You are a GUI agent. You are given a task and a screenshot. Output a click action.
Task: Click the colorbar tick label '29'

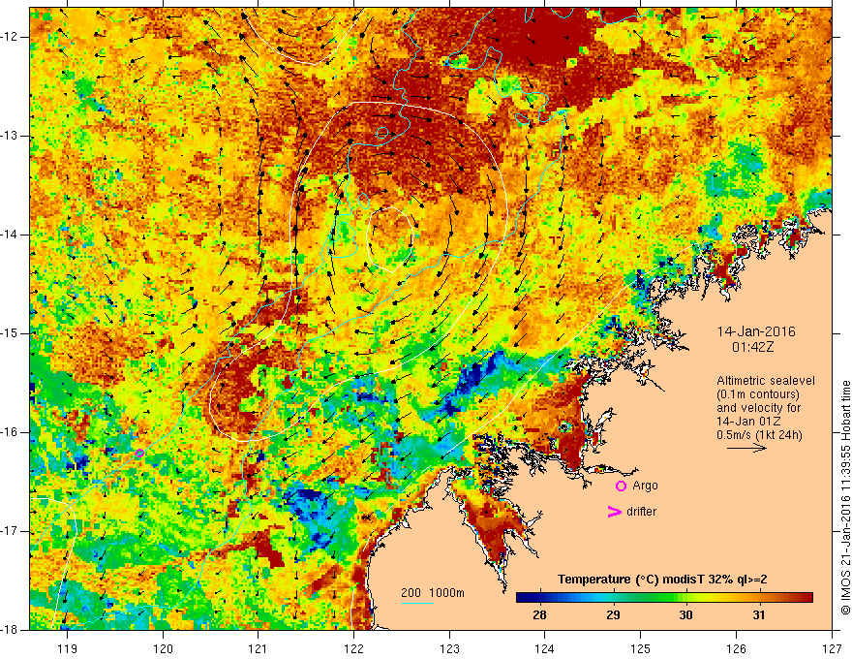(613, 615)
